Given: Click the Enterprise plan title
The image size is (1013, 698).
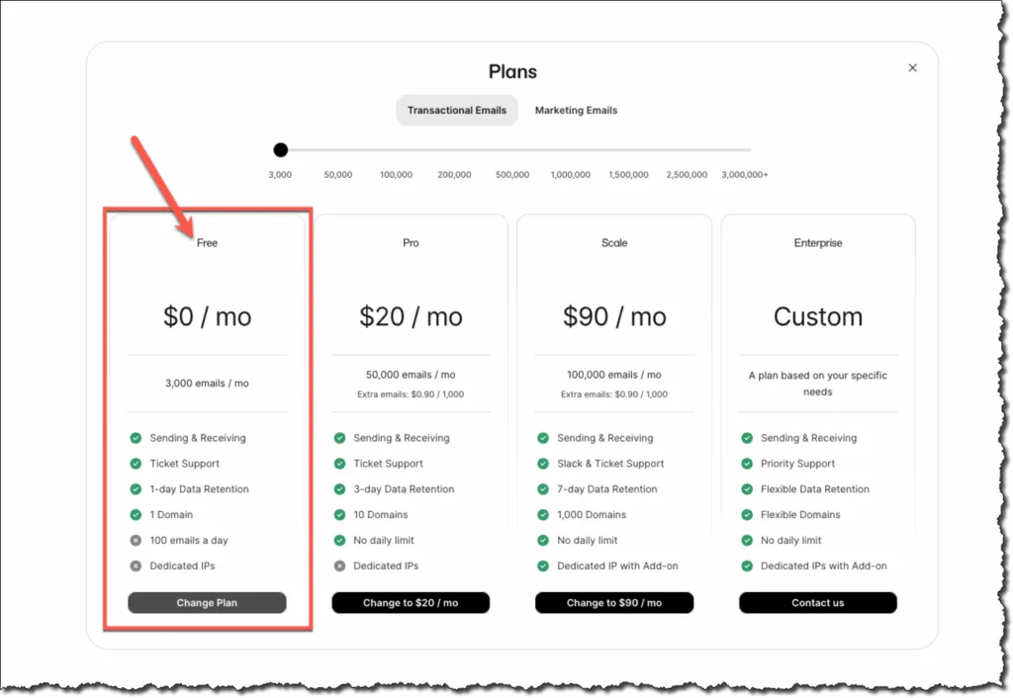Looking at the screenshot, I should pos(818,243).
